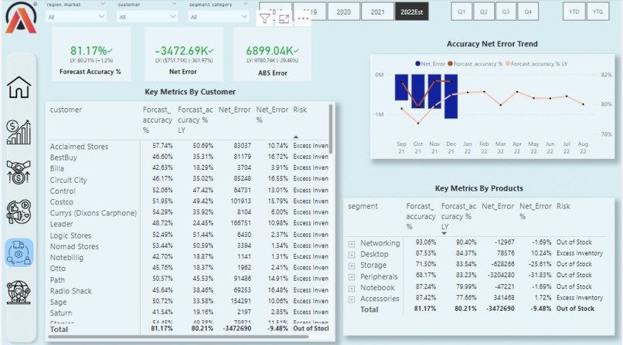Screen dimensions: 623x345
Task: Select the BestBuy customer row
Action: [x=189, y=157]
